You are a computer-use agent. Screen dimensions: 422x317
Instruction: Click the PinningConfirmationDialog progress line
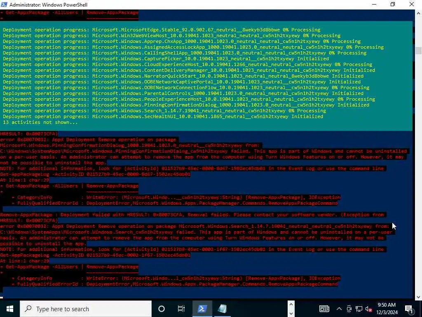click(x=186, y=105)
